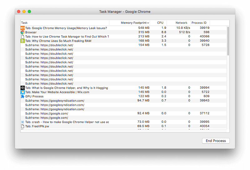Click process ID 609
Screen dimensions: 250x170
click(x=207, y=96)
